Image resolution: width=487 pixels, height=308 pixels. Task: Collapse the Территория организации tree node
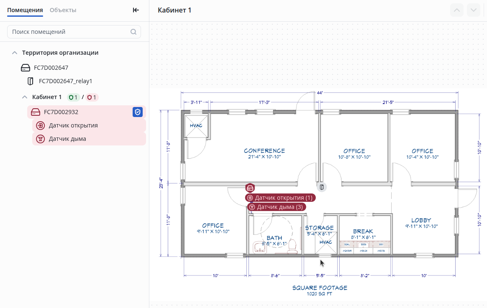[x=15, y=53]
